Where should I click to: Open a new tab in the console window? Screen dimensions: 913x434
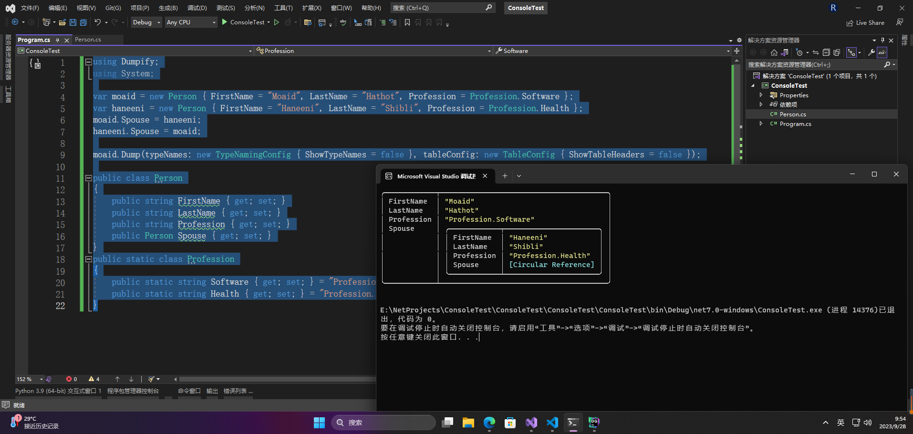point(505,176)
